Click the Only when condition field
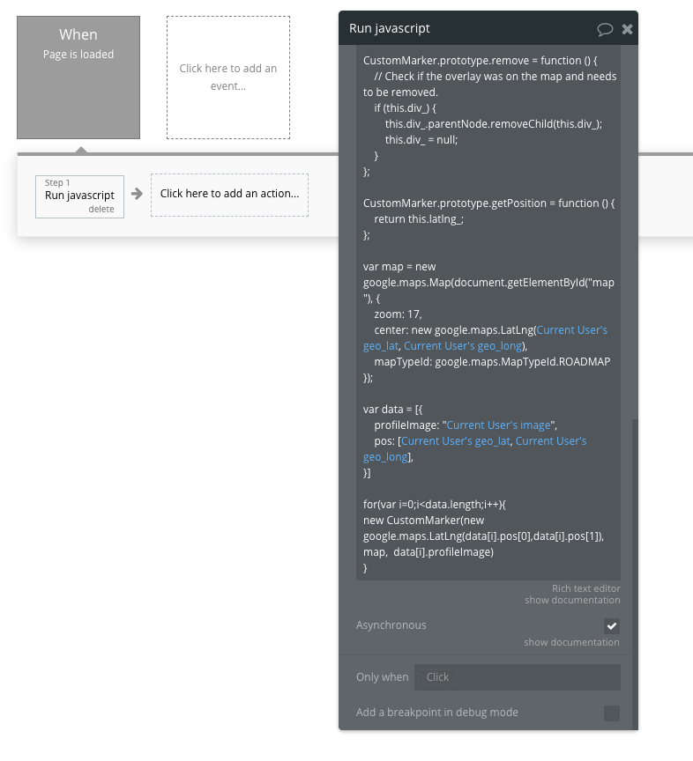The image size is (693, 761). point(518,677)
